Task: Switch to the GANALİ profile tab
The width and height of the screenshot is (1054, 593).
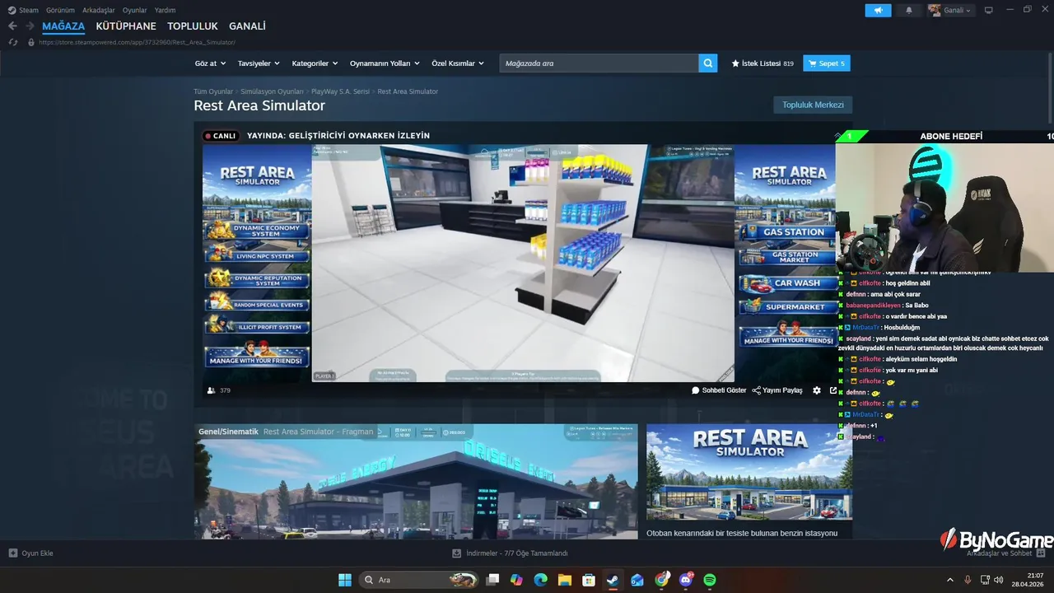Action: click(247, 26)
